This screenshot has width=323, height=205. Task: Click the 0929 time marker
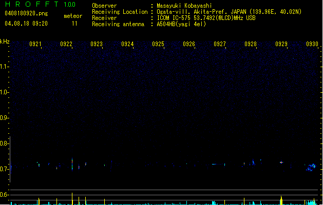[281, 44]
